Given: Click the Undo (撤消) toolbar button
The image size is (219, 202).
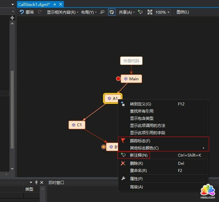Looking at the screenshot, I should point(26,12).
